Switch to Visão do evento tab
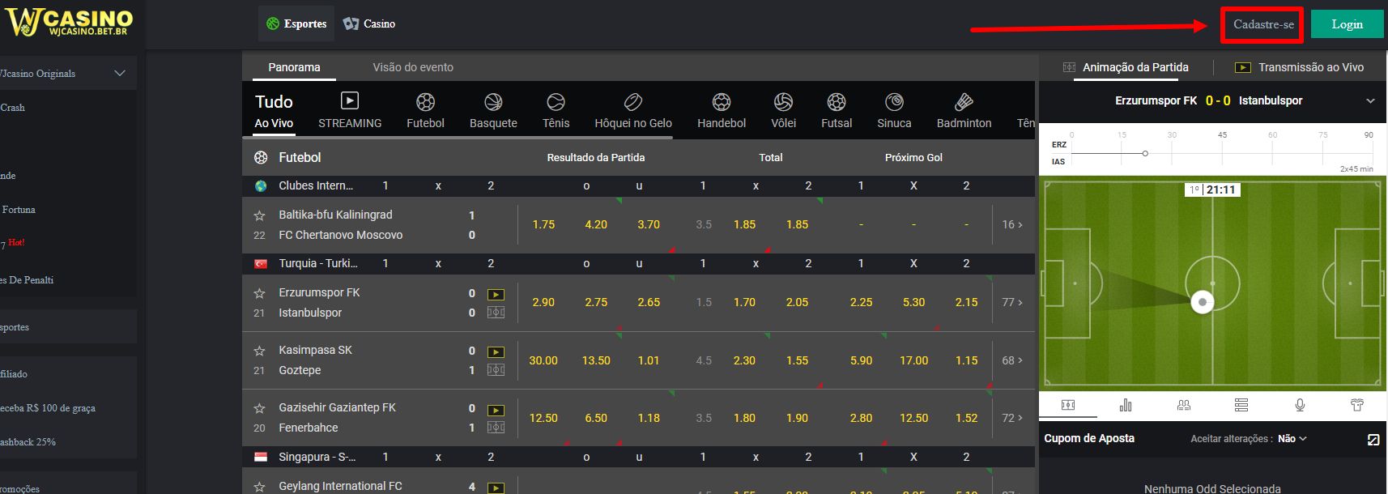This screenshot has width=1388, height=494. pos(413,67)
